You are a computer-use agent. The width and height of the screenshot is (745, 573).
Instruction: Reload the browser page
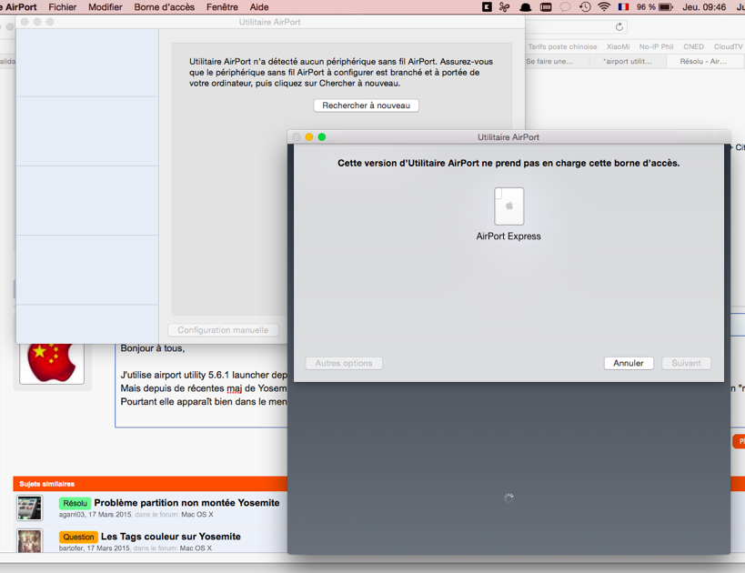(619, 27)
